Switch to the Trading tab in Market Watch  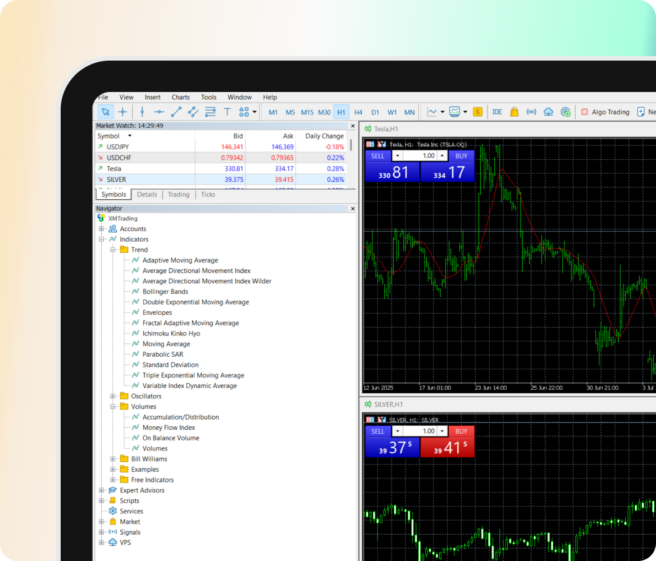click(x=179, y=194)
